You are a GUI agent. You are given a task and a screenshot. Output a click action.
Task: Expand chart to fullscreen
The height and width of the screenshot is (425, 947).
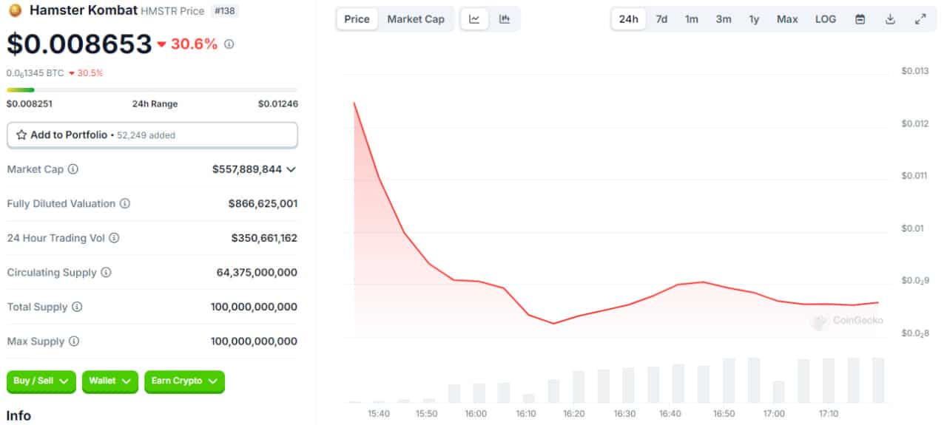pos(920,19)
